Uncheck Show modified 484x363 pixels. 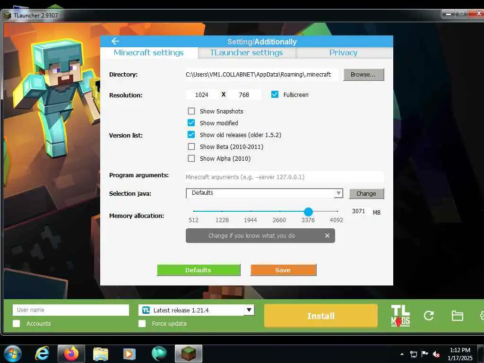coord(191,123)
